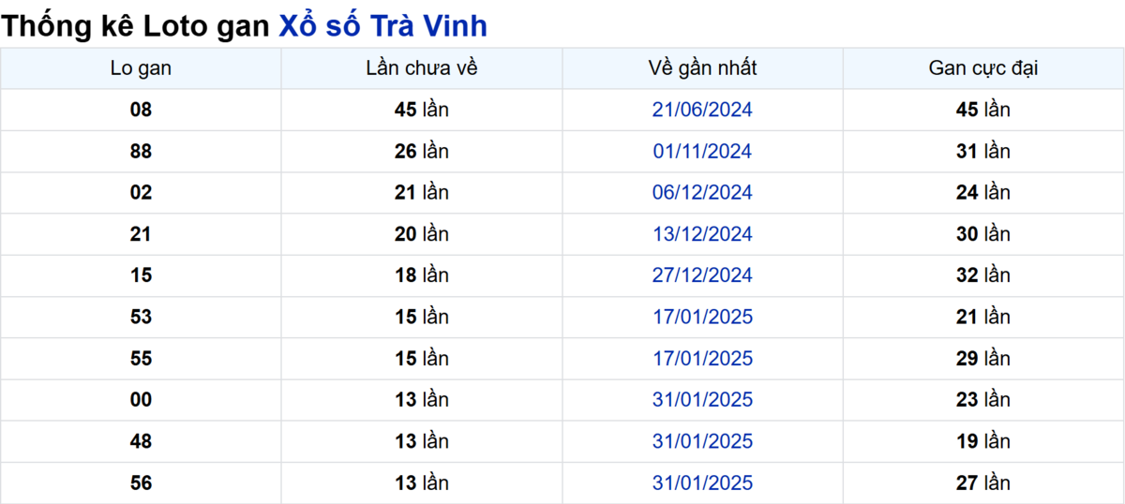Click 45 lần in Gan cực đại column
Screen dimensions: 1125x504
[x=983, y=110]
